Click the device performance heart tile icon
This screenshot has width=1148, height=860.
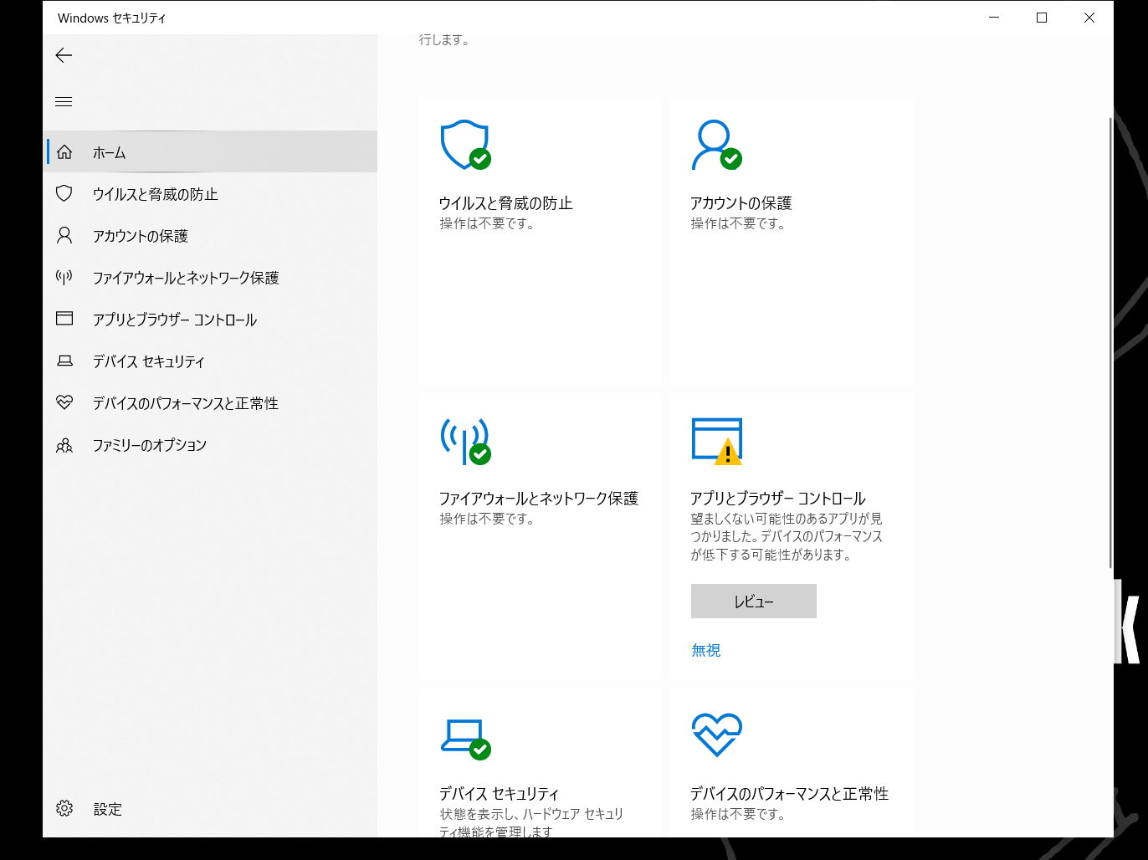[717, 735]
